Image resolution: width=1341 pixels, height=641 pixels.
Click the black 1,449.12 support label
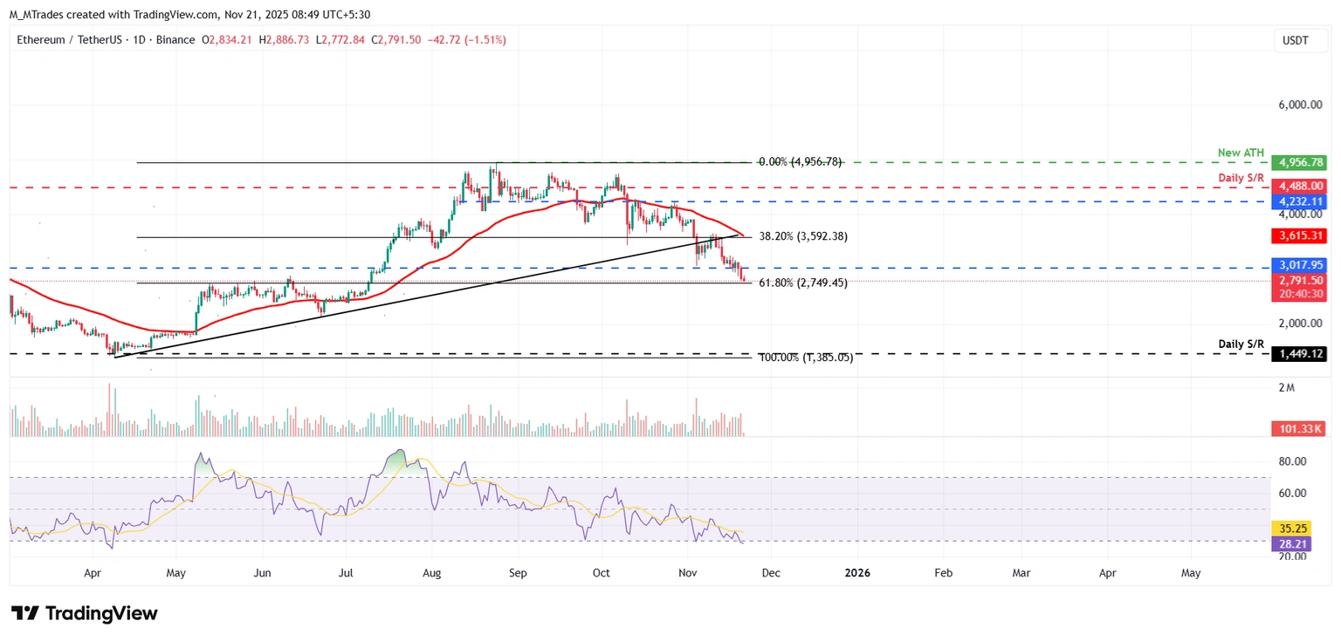tap(1300, 354)
